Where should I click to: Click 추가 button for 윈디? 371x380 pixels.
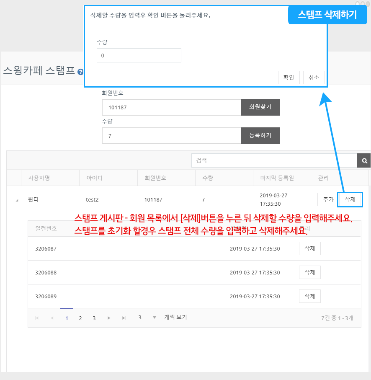328,200
